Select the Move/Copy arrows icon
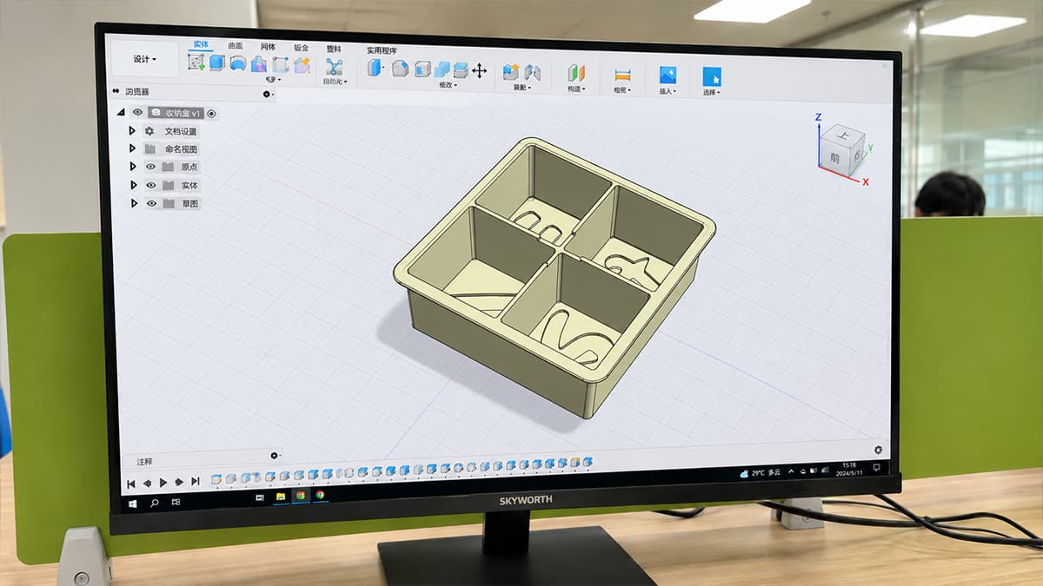Viewport: 1043px width, 586px height. click(x=480, y=71)
